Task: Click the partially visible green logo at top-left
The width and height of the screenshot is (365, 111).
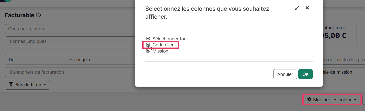Action: click(x=8, y=1)
